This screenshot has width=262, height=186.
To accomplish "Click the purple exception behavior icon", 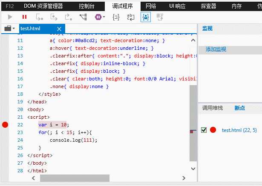I will pyautogui.click(x=98, y=17).
